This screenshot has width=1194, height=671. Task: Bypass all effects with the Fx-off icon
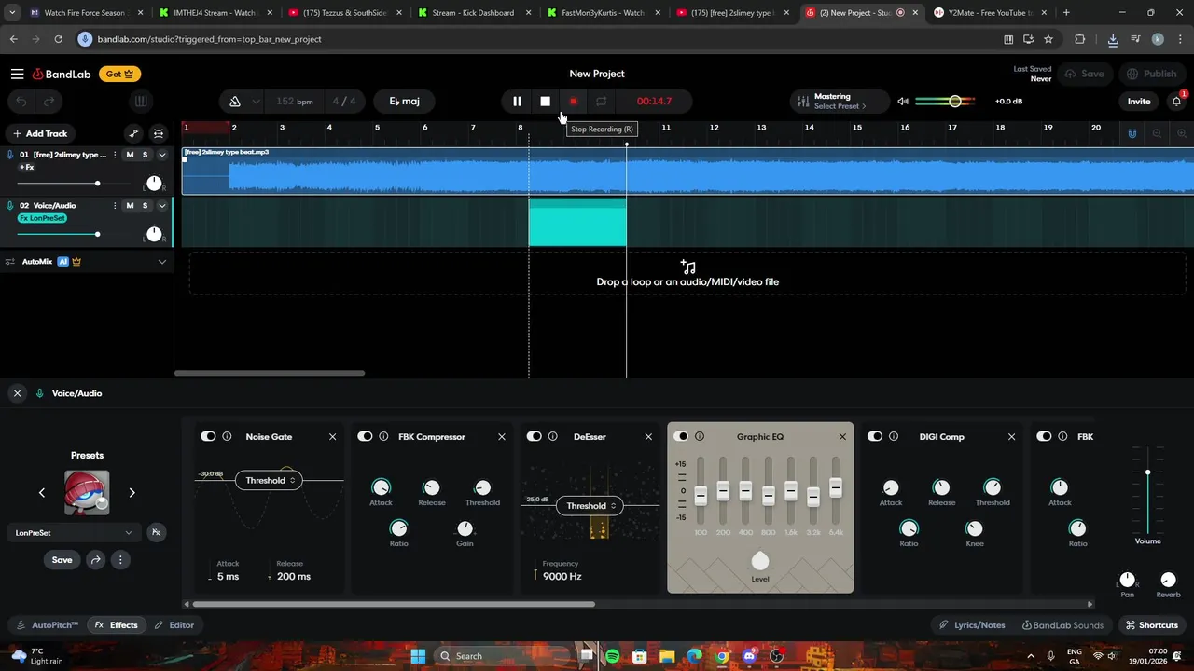(x=156, y=533)
